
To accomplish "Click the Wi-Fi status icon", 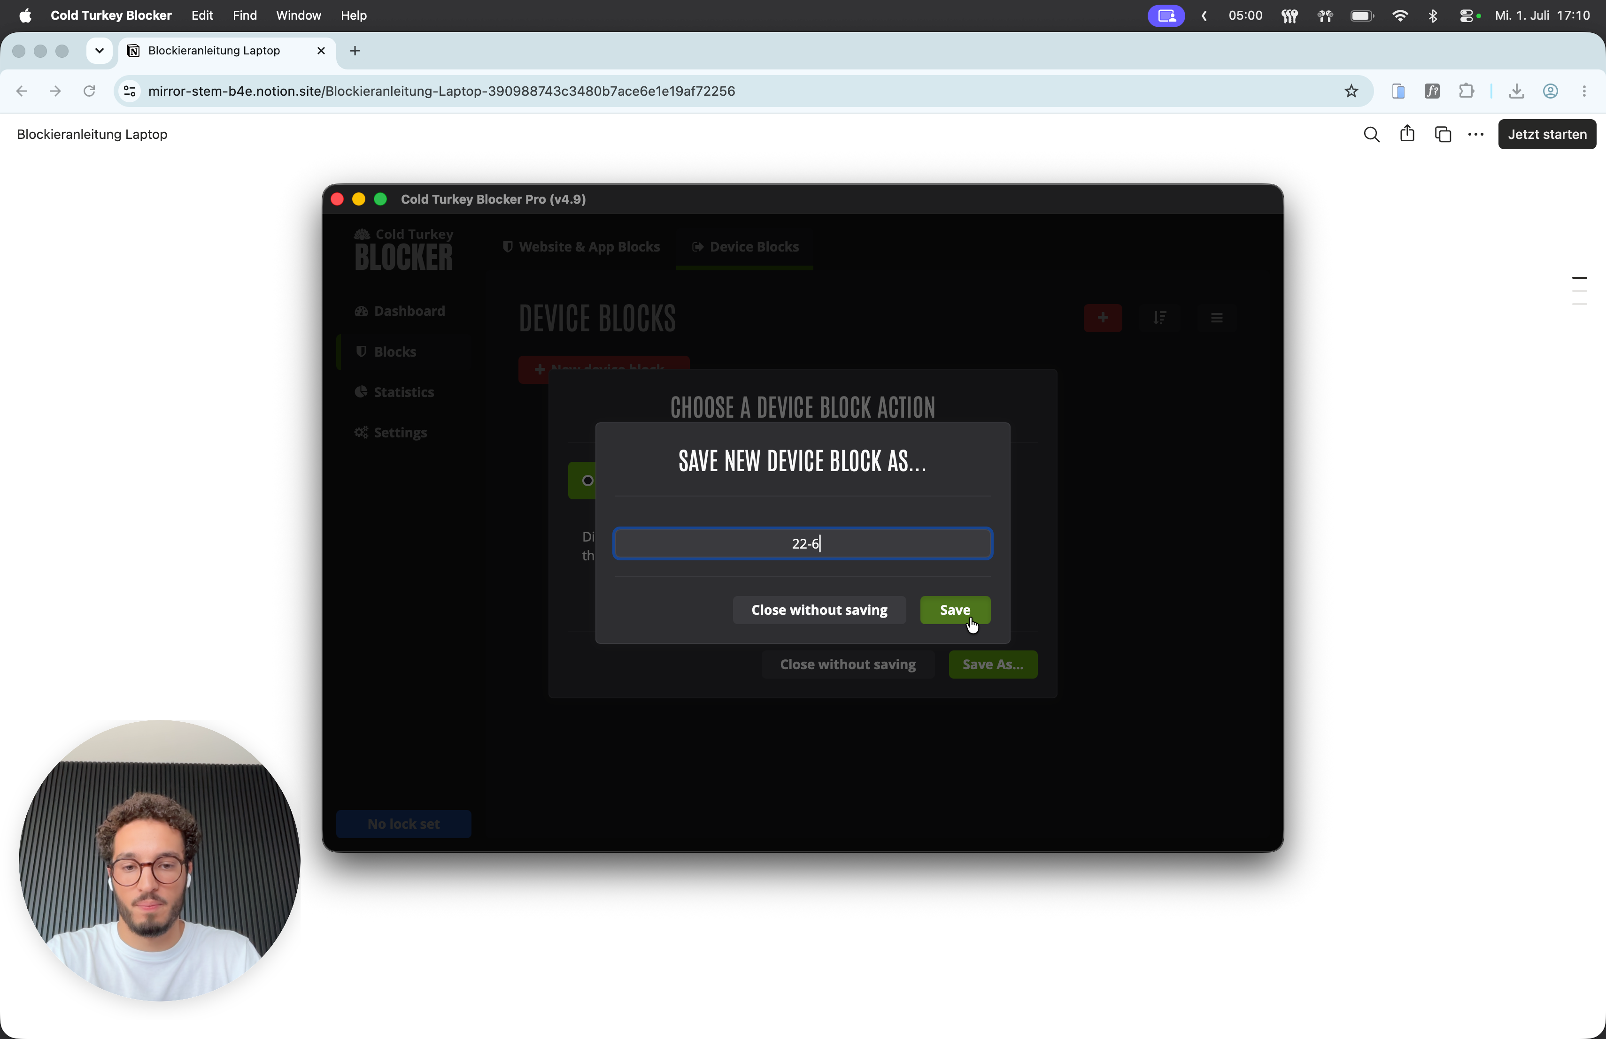I will tap(1400, 15).
